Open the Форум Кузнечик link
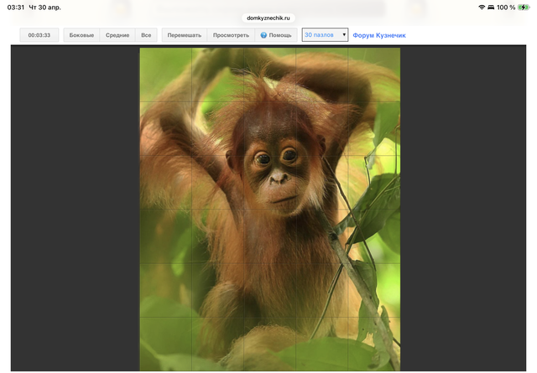 pos(378,35)
